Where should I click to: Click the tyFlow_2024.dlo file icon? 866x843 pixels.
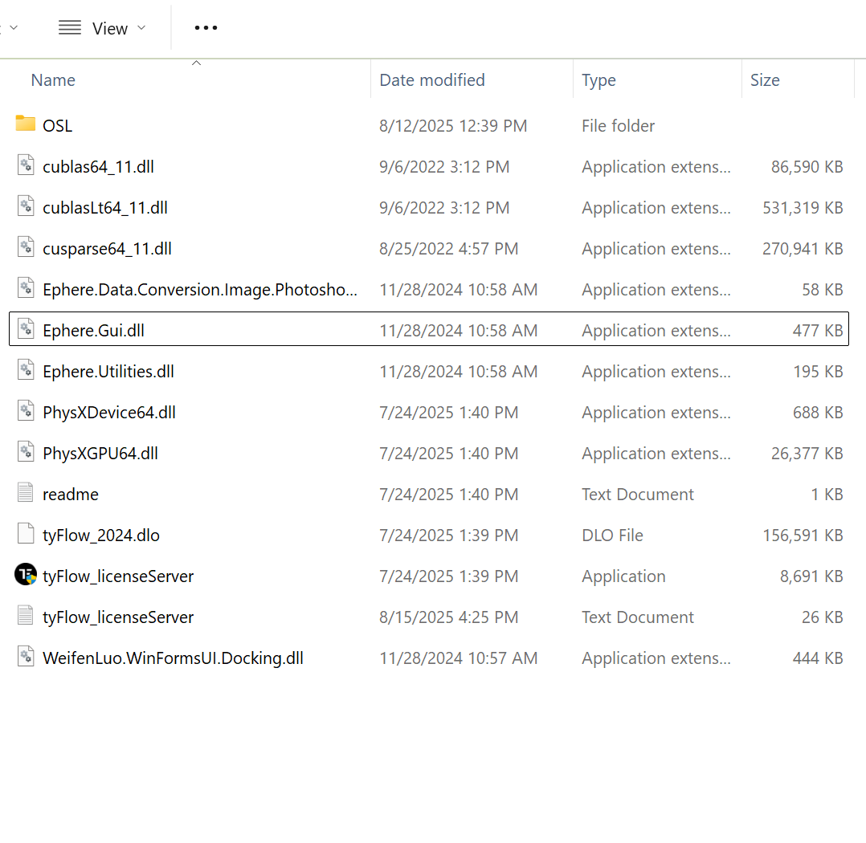(26, 535)
